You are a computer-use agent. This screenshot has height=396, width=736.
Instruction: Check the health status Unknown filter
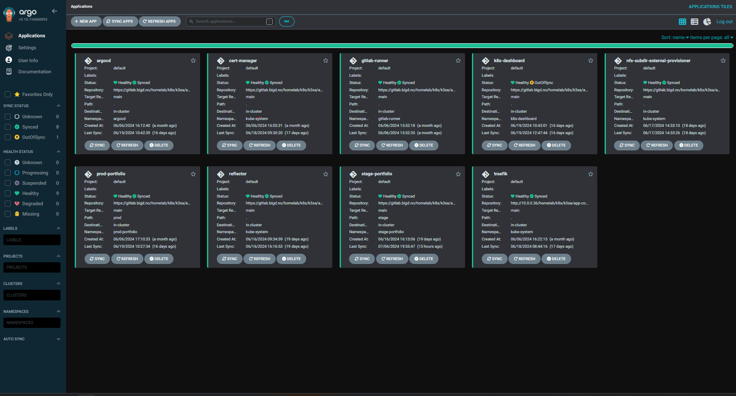pyautogui.click(x=7, y=162)
